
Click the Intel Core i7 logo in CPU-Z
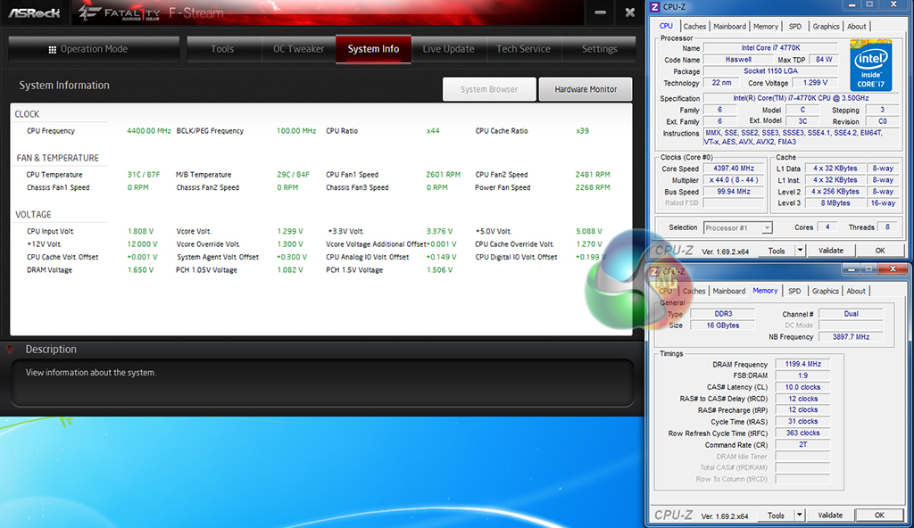[871, 65]
